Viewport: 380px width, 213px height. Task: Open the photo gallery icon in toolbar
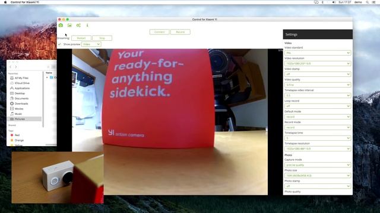pos(69,25)
